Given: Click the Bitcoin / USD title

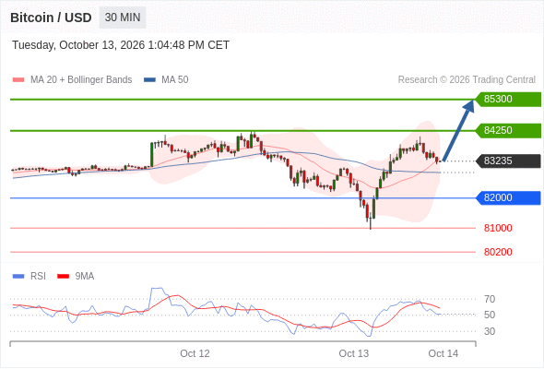Looking at the screenshot, I should tap(51, 18).
